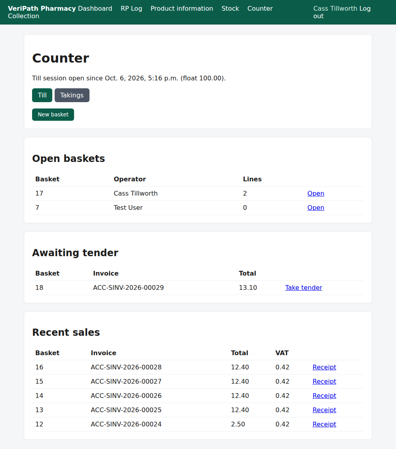View receipt for invoice ACC-SINV-2026-00026
396x449 pixels.
[324, 396]
